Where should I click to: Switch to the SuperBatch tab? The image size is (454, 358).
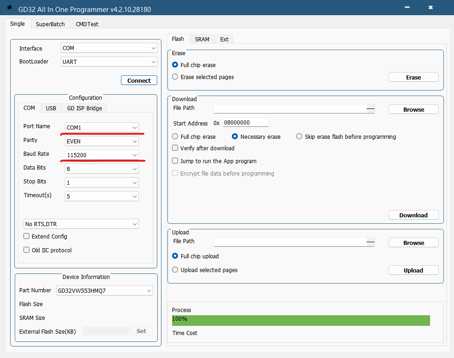(x=50, y=24)
